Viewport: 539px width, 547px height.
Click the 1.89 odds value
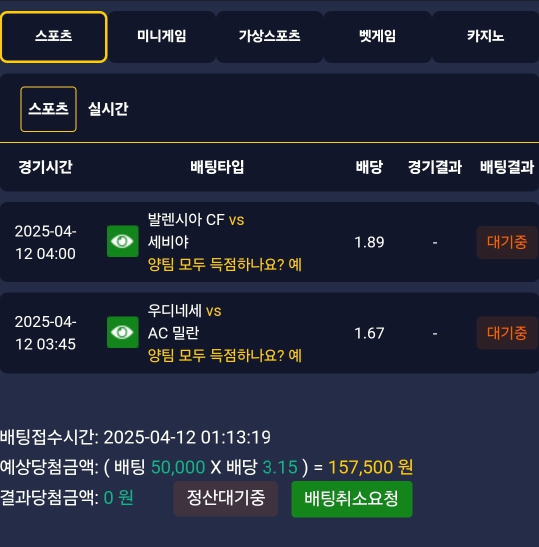point(369,242)
